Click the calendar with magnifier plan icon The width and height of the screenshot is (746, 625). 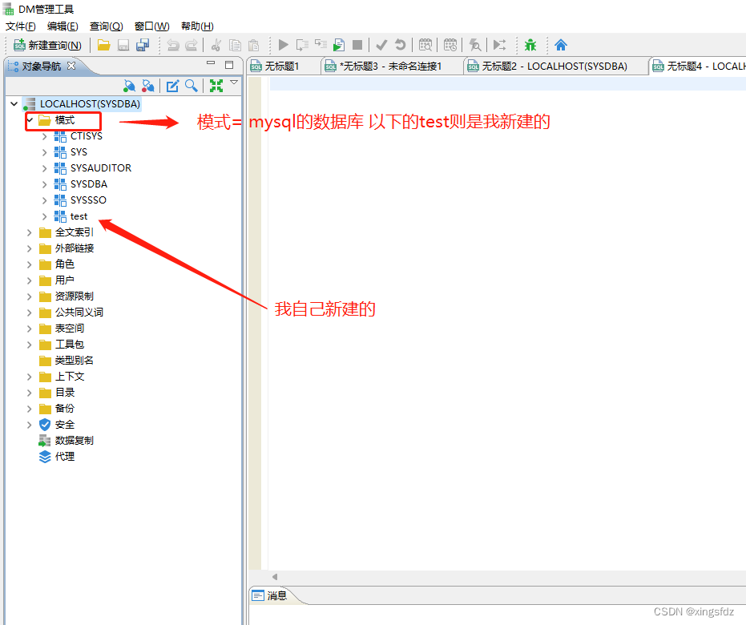click(x=425, y=45)
